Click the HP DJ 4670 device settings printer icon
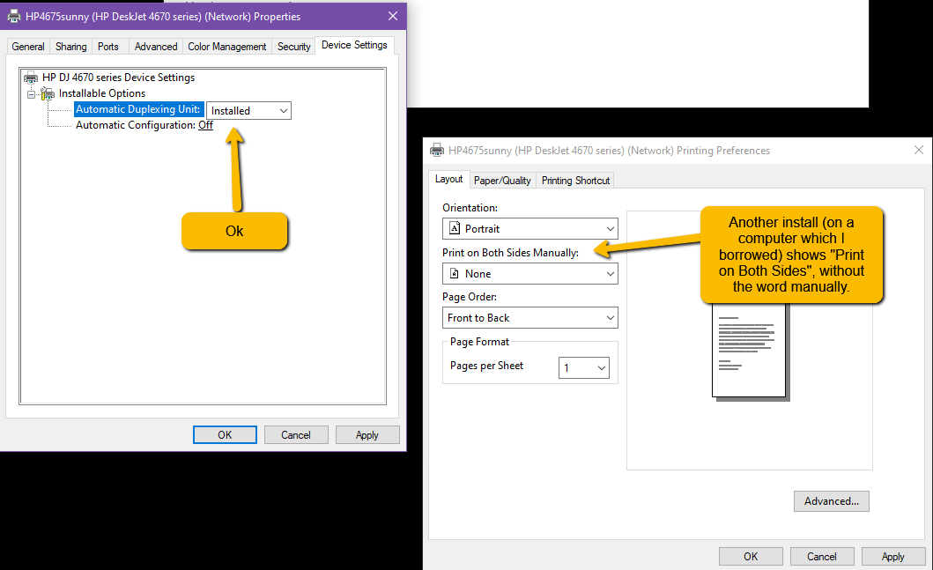Screen dimensions: 933x570 32,78
